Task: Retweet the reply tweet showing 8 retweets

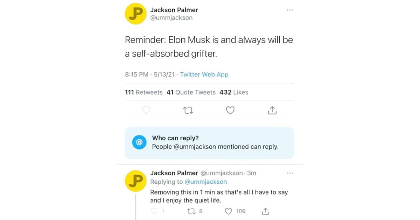Action: pos(191,211)
